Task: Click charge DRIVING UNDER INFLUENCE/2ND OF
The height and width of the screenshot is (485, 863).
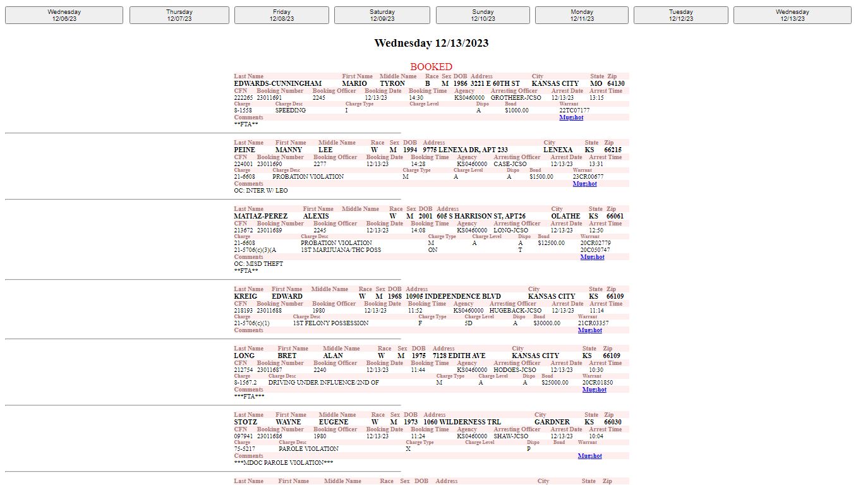Action: point(323,383)
